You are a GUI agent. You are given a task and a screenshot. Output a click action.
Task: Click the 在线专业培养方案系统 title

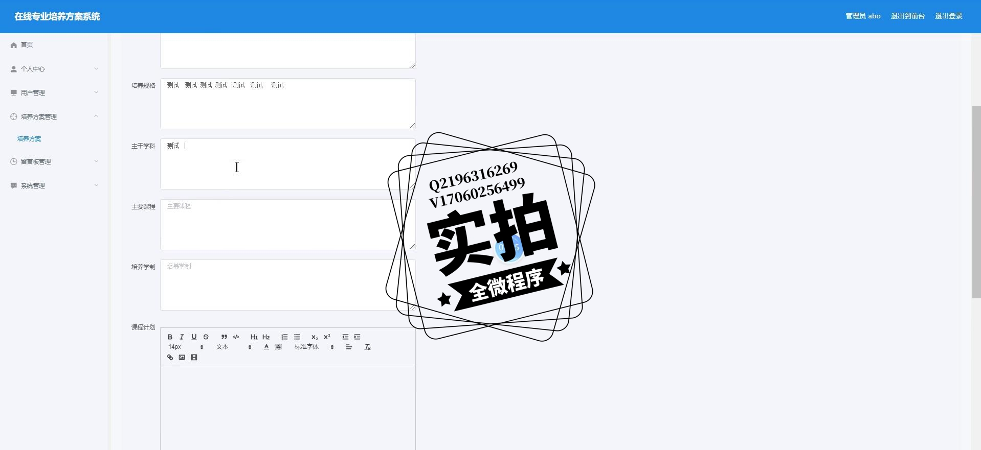click(57, 16)
